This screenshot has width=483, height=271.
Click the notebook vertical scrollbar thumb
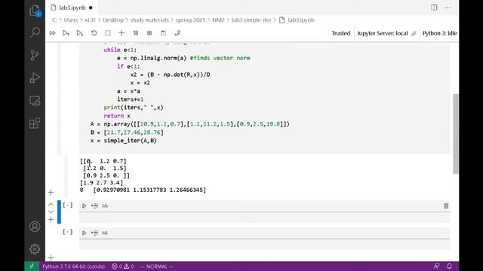(456, 134)
